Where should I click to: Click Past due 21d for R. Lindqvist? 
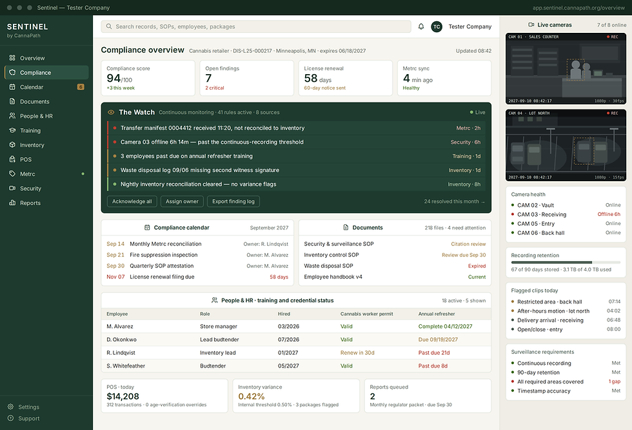pos(433,353)
